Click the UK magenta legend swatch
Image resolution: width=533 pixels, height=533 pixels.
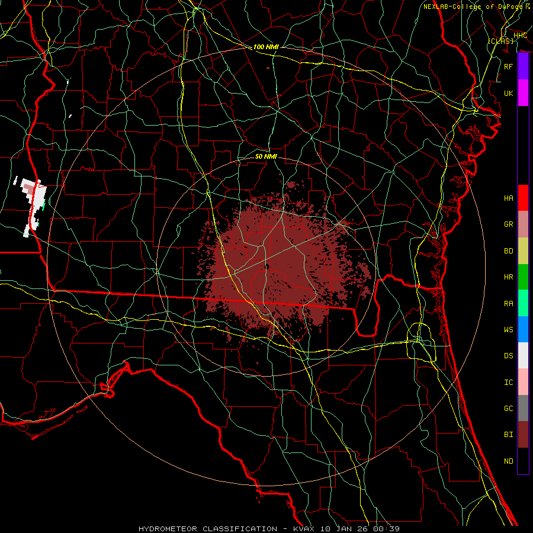(x=523, y=93)
